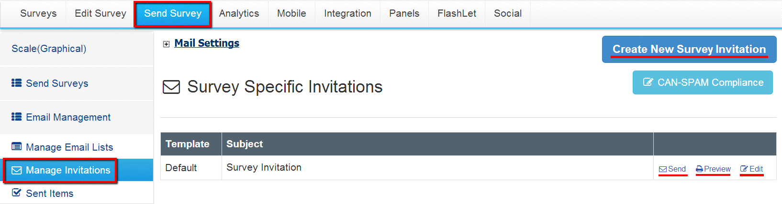
Task: Open the Mail Settings link
Action: coord(207,43)
